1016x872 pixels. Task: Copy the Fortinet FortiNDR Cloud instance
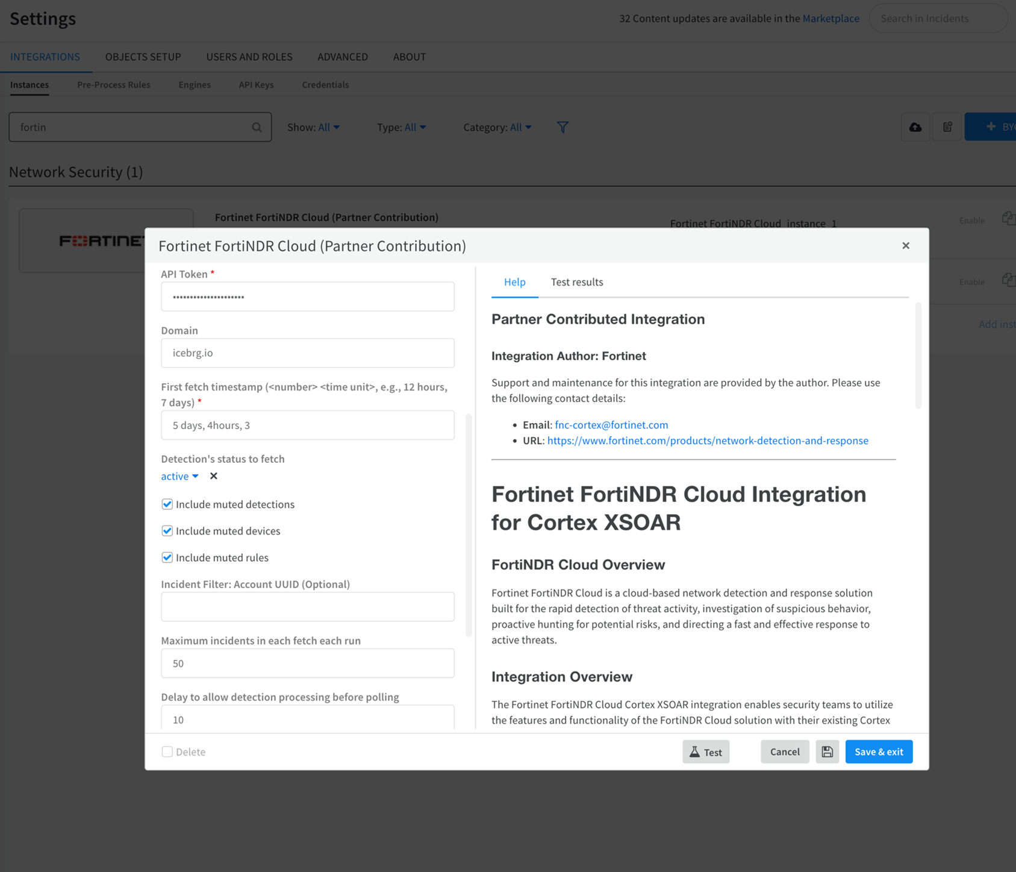pyautogui.click(x=1008, y=219)
